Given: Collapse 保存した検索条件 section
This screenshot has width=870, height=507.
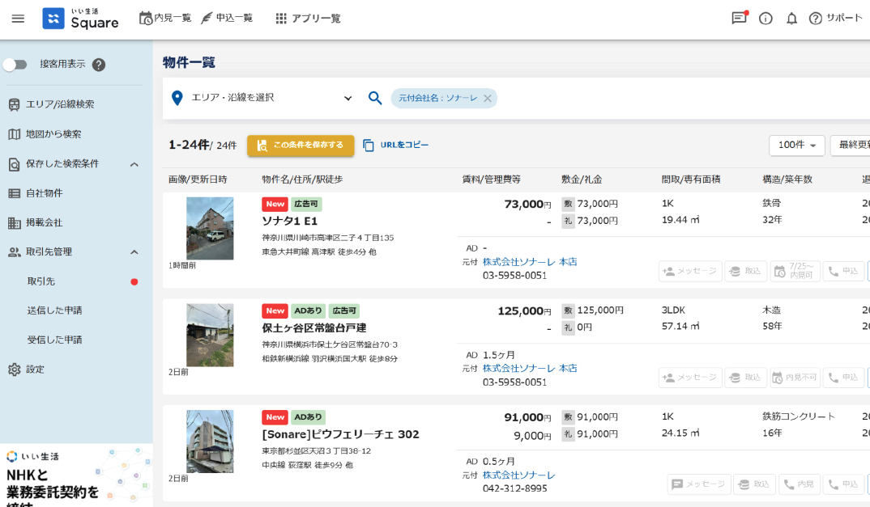Looking at the screenshot, I should point(134,164).
